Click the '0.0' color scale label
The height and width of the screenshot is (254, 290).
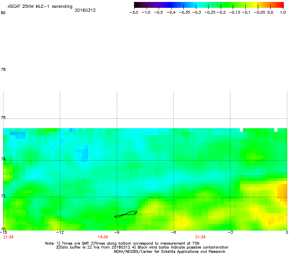point(270,13)
